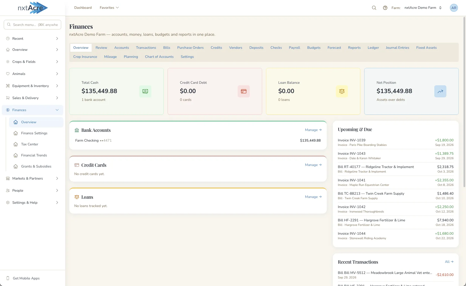
Task: Open the Purchase Orders tab
Action: 190,48
